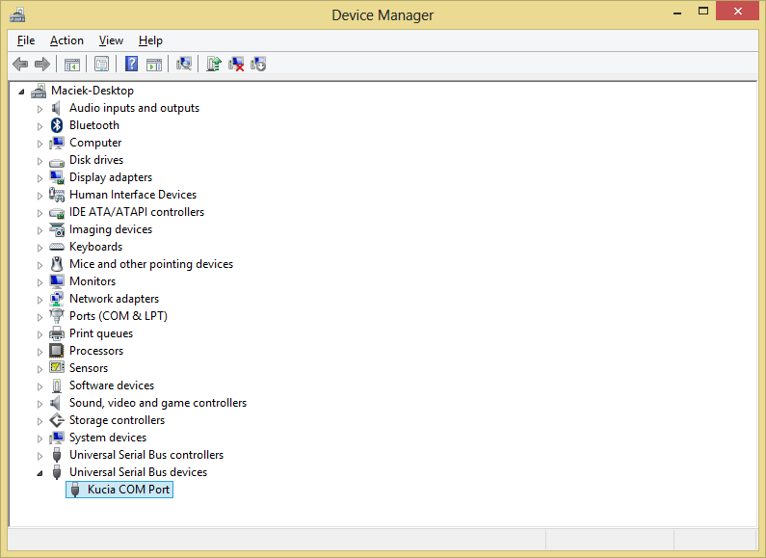Image resolution: width=766 pixels, height=558 pixels.
Task: Open the File menu
Action: 26,40
